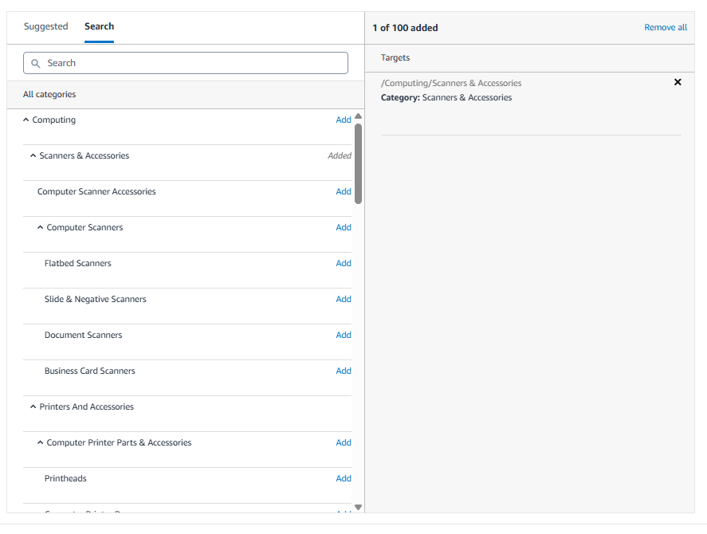Image resolution: width=707 pixels, height=534 pixels.
Task: Add the Printheads category
Action: tap(343, 478)
